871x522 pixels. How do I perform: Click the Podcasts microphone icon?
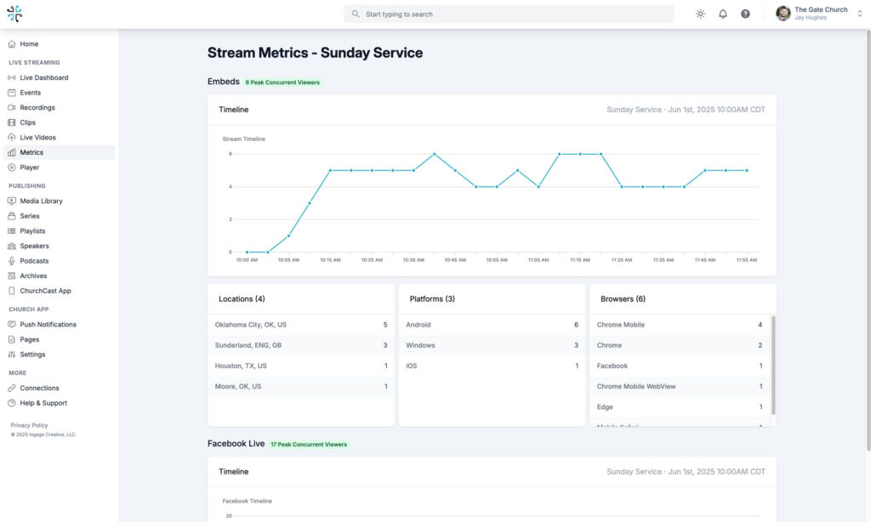point(12,261)
